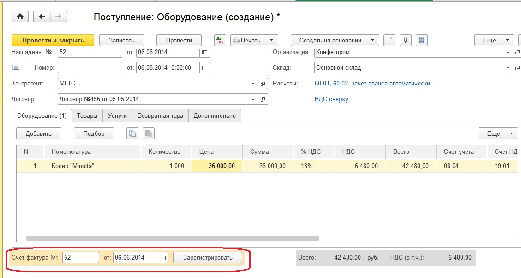The image size is (521, 278).
Task: Select the Цена cell 36 000,00
Action: pos(217,166)
